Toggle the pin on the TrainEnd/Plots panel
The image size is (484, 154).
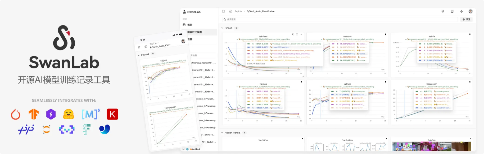386,138
